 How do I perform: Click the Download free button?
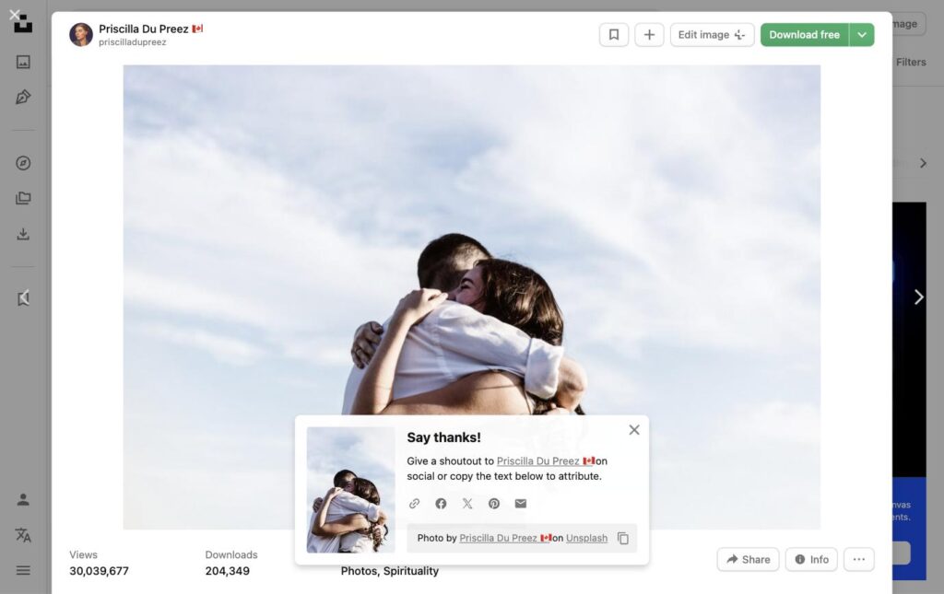point(804,35)
